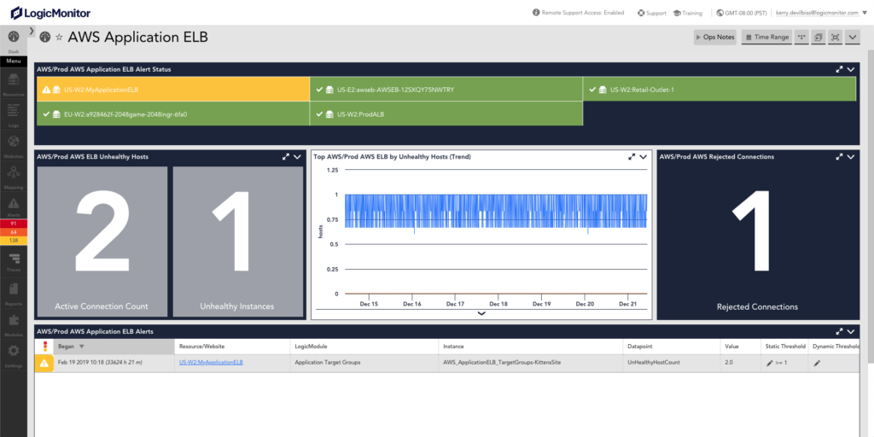Expand the Rejected Connections widget
This screenshot has height=437, width=874.
click(x=840, y=157)
